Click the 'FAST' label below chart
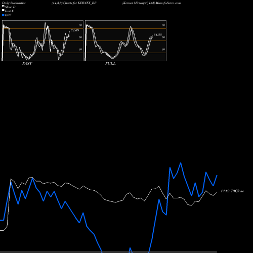253x253 pixels. point(27,64)
